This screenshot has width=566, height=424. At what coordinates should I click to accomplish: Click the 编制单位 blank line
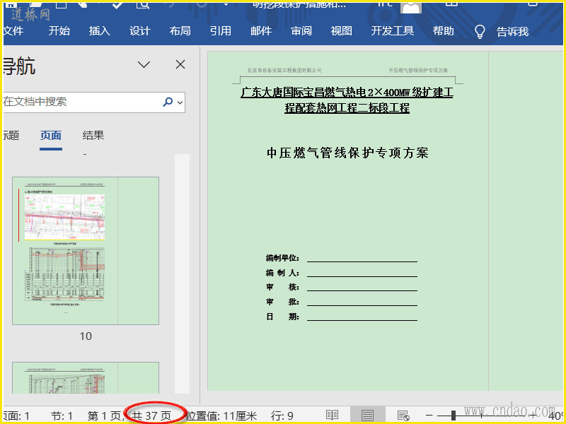(x=362, y=258)
